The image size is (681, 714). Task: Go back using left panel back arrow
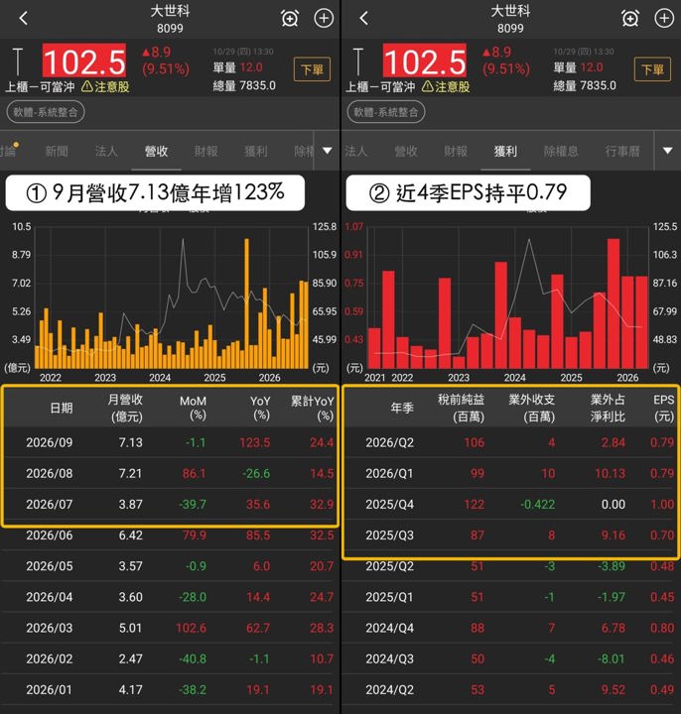pyautogui.click(x=24, y=18)
